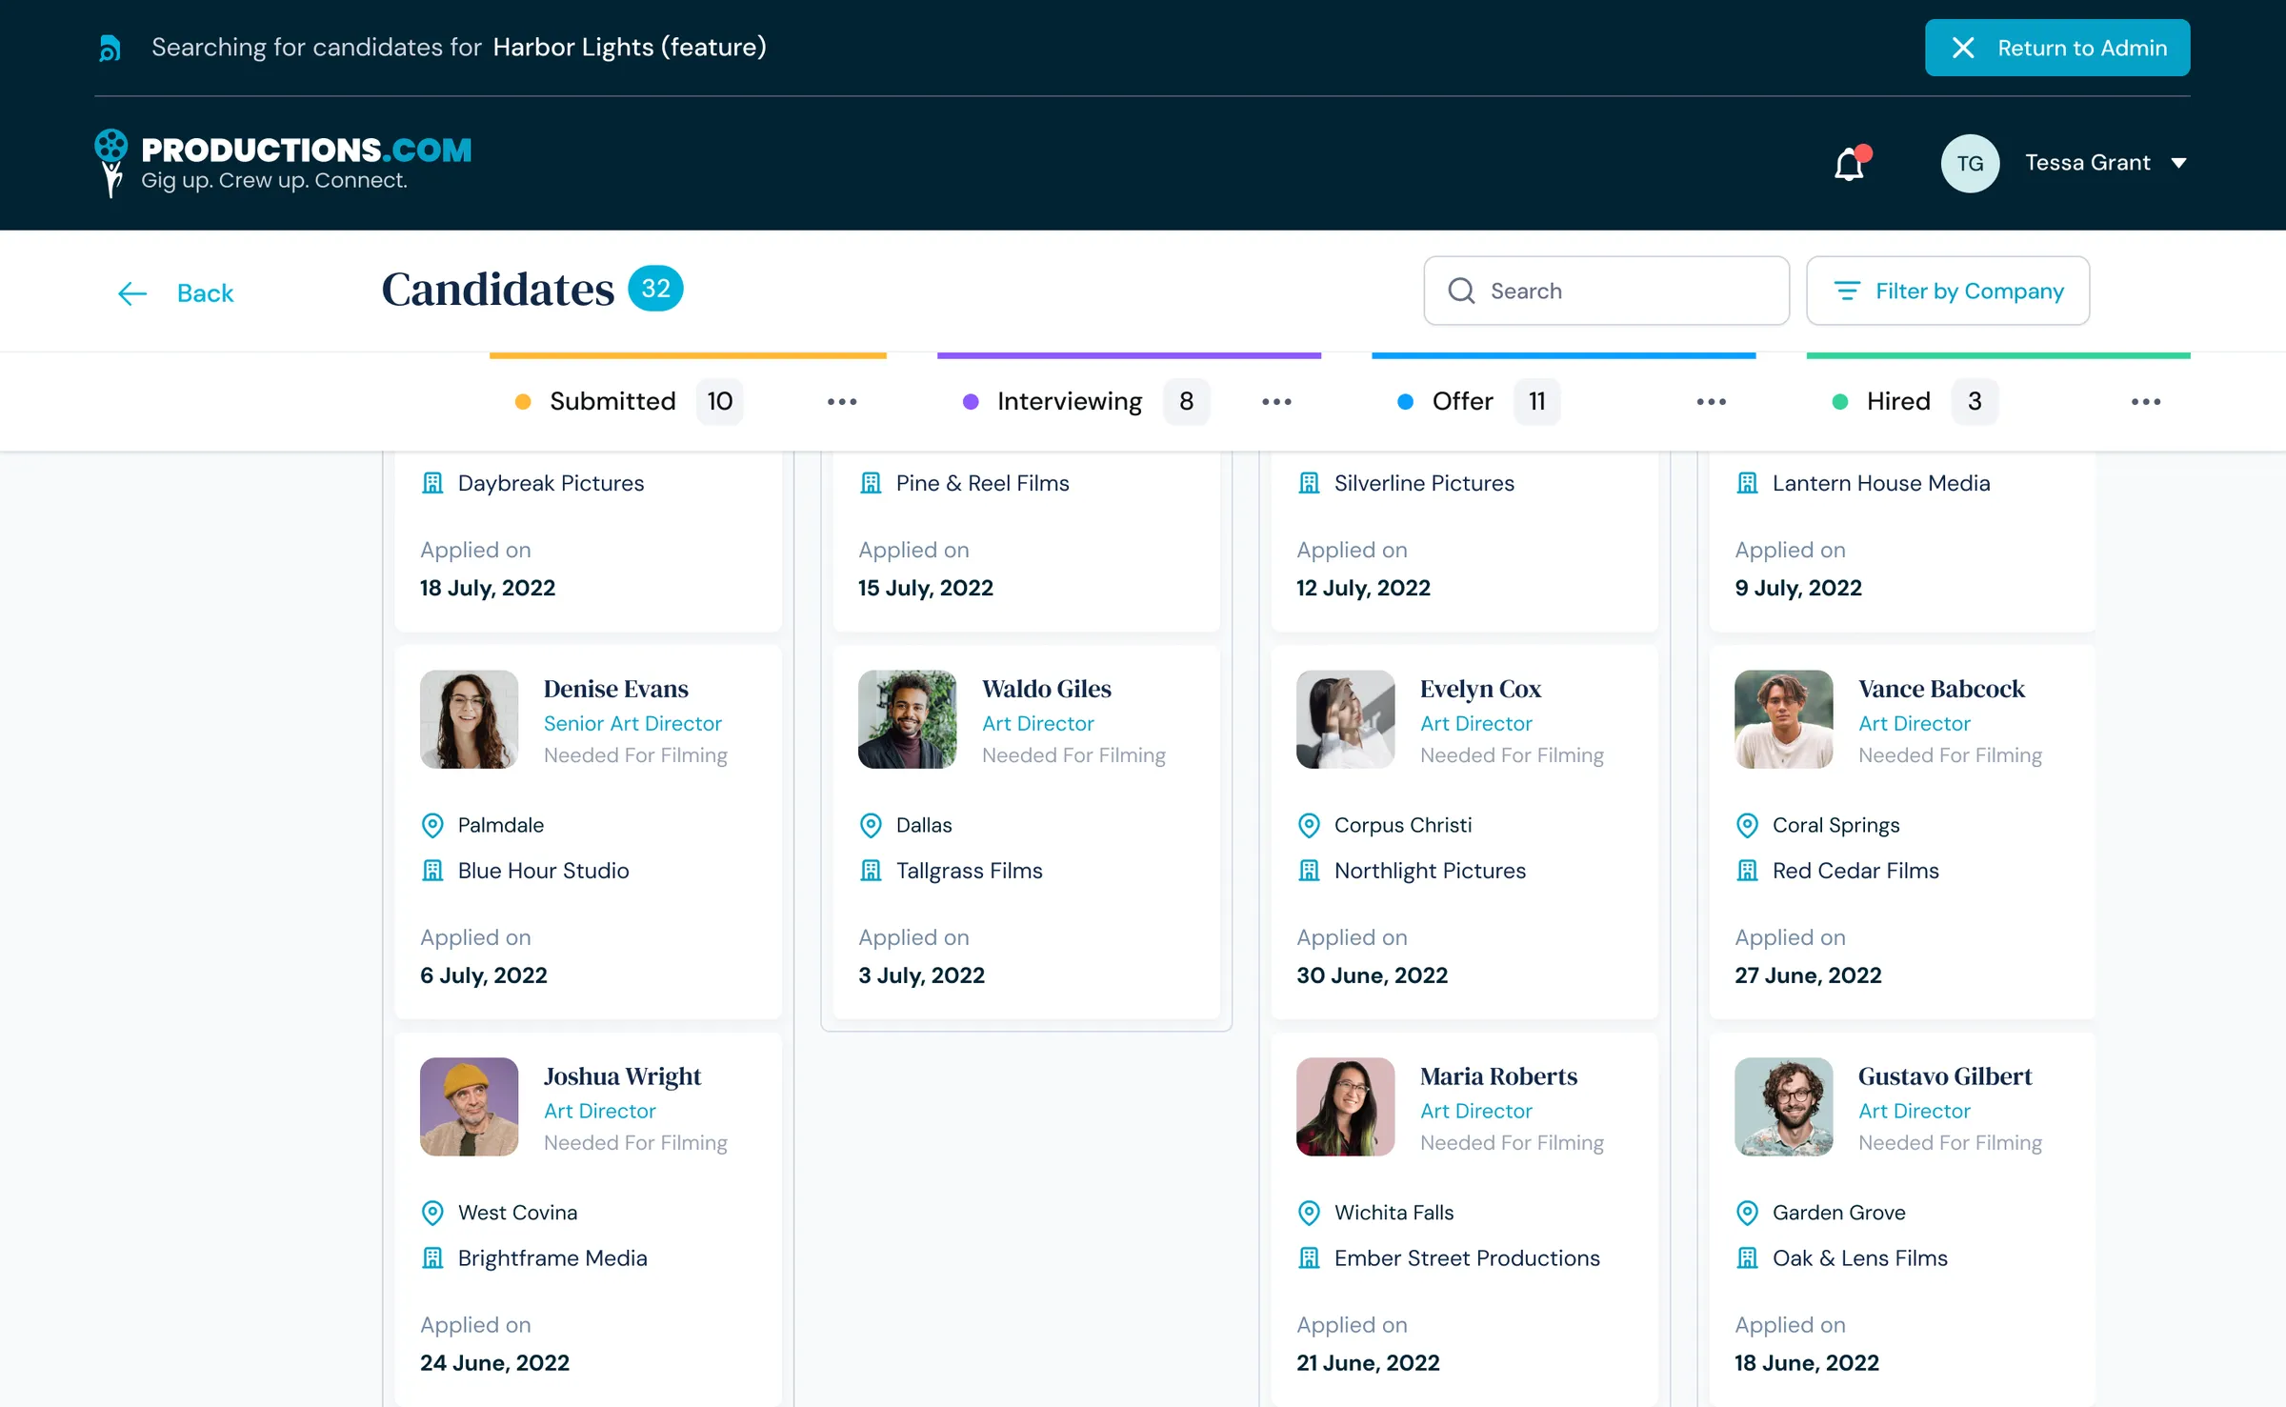
Task: Click the Back arrow icon
Action: 131,293
